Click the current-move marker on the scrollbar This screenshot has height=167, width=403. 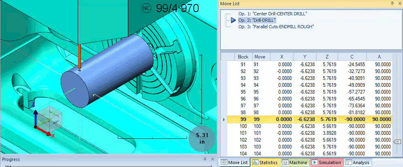pyautogui.click(x=397, y=142)
